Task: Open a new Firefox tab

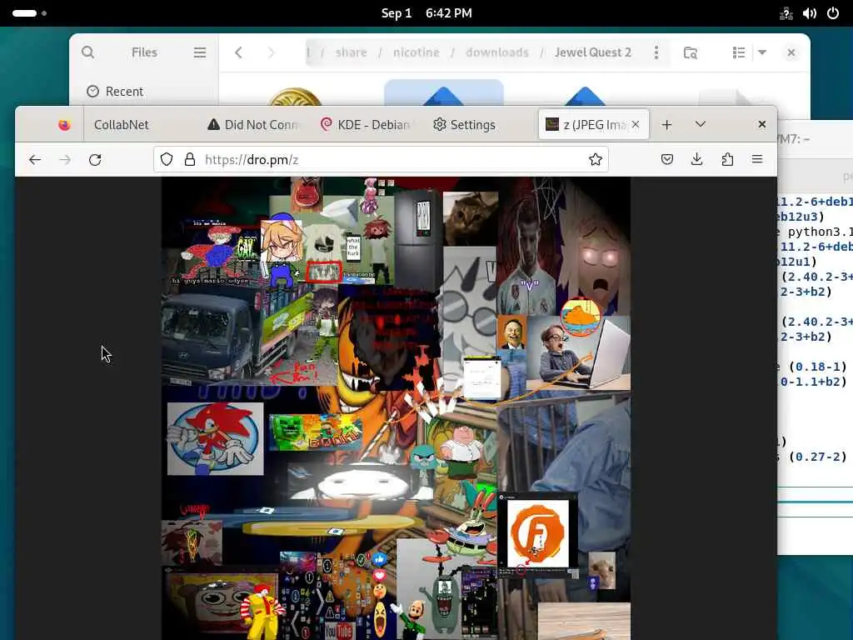Action: 667,125
